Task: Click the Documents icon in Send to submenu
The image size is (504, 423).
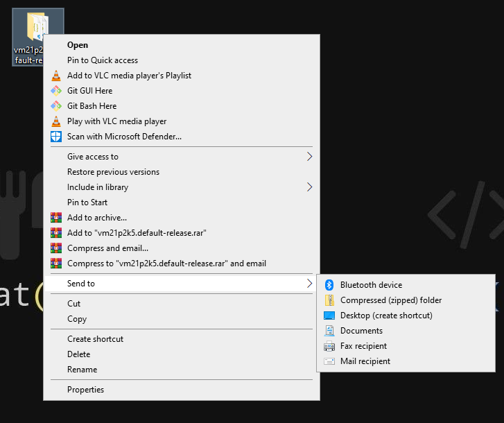Action: point(329,331)
